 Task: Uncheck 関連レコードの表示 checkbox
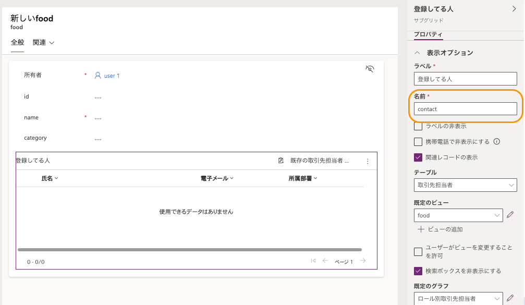pos(418,157)
